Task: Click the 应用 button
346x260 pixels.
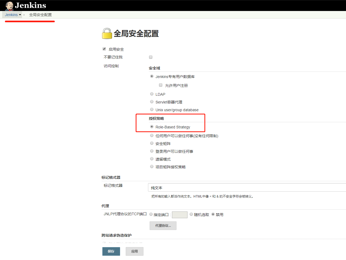Action: tap(135, 251)
